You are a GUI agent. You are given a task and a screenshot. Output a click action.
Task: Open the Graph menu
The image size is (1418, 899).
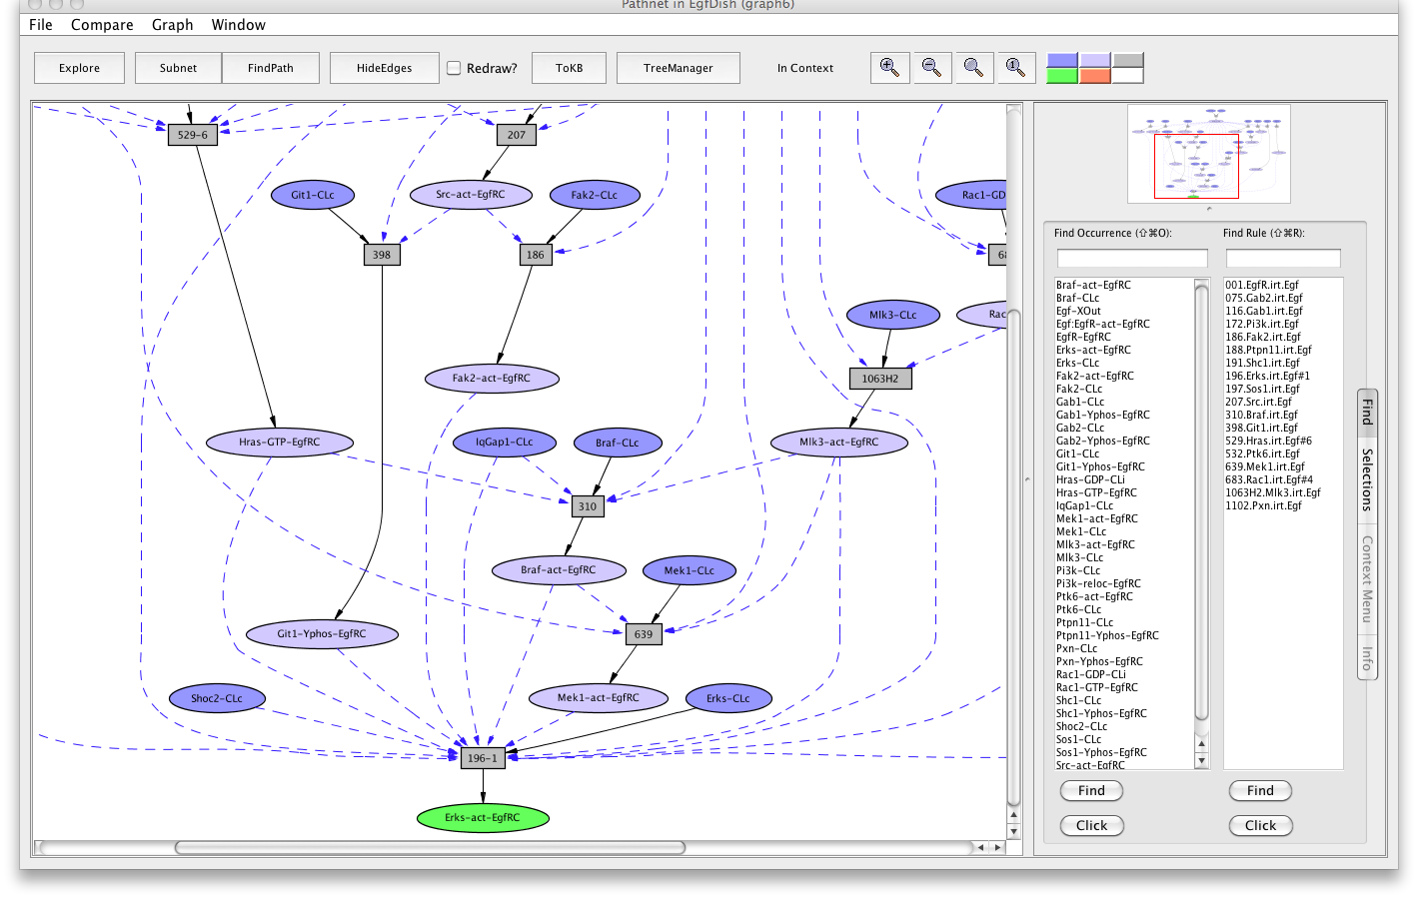pyautogui.click(x=172, y=25)
